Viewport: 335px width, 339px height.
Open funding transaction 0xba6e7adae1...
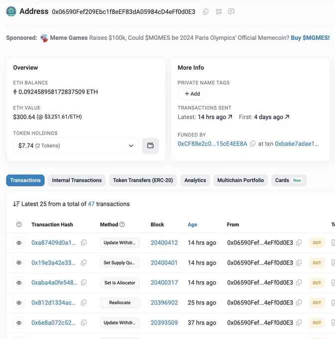[297, 144]
